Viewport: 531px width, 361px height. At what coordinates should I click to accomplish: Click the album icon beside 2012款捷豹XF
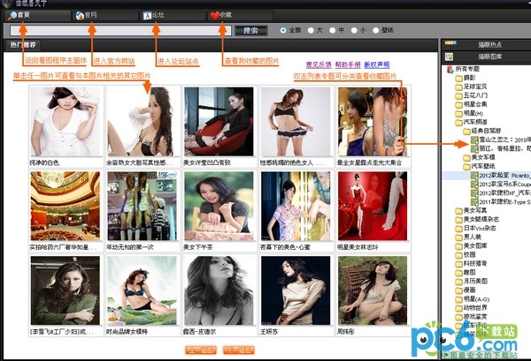pyautogui.click(x=474, y=193)
